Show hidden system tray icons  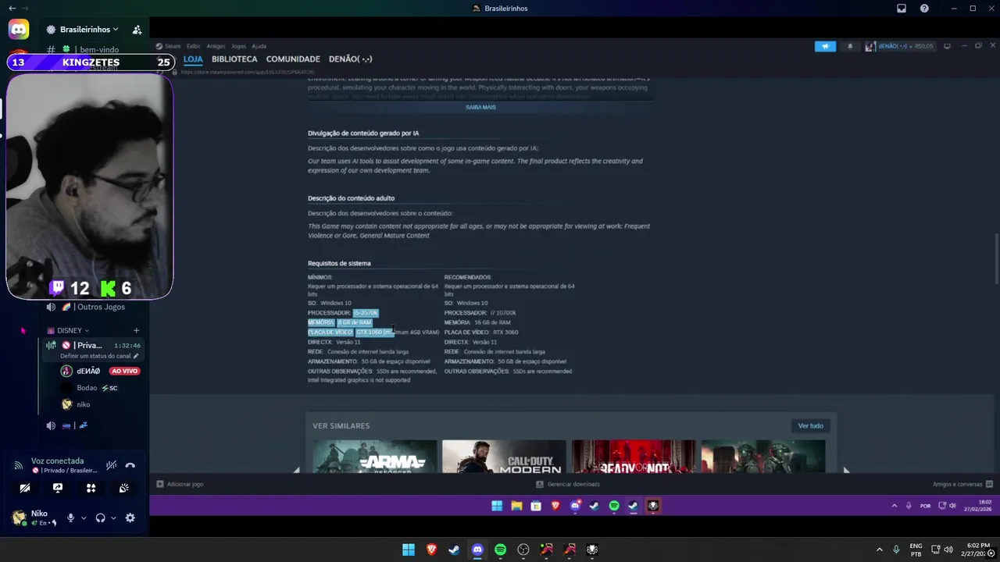[879, 550]
